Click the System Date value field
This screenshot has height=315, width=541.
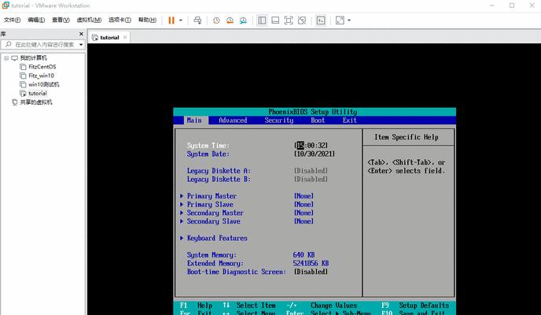coord(315,154)
